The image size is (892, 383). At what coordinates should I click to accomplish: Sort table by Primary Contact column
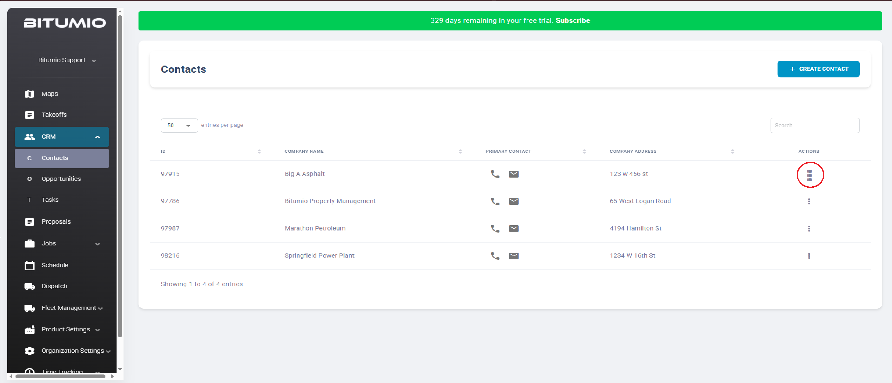pyautogui.click(x=584, y=151)
